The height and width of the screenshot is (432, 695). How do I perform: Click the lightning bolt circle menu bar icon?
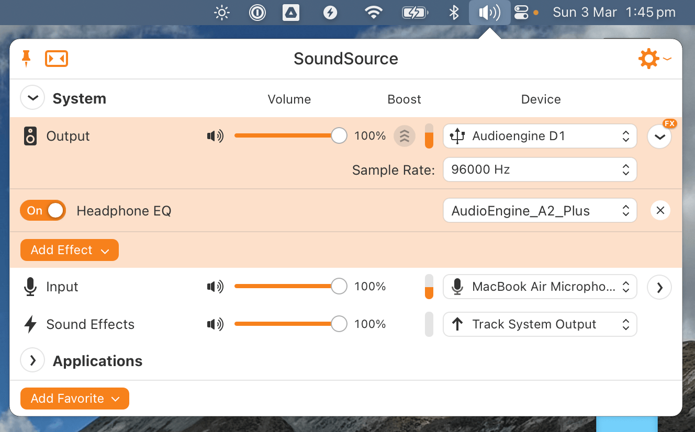(x=330, y=13)
